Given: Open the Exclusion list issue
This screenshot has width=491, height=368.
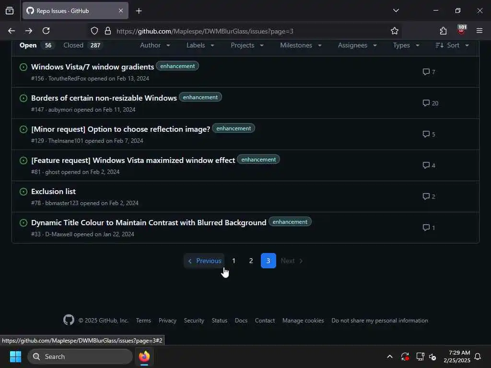Looking at the screenshot, I should [x=53, y=192].
